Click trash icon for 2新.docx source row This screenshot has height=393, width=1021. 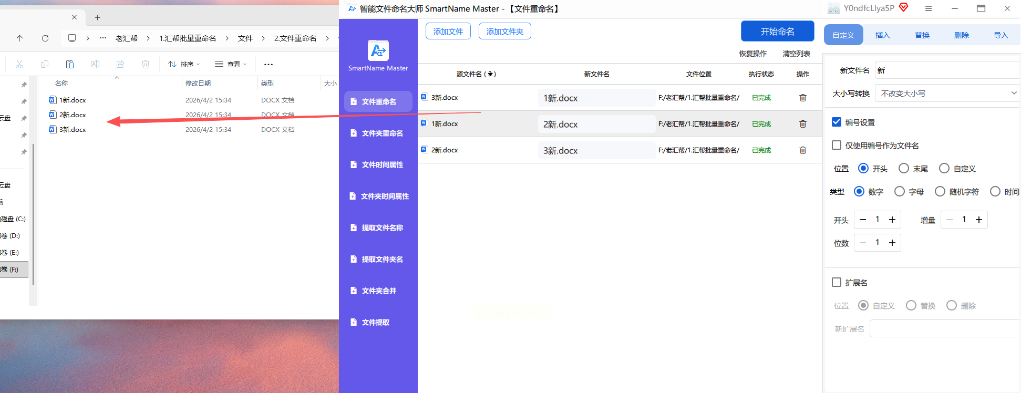802,150
